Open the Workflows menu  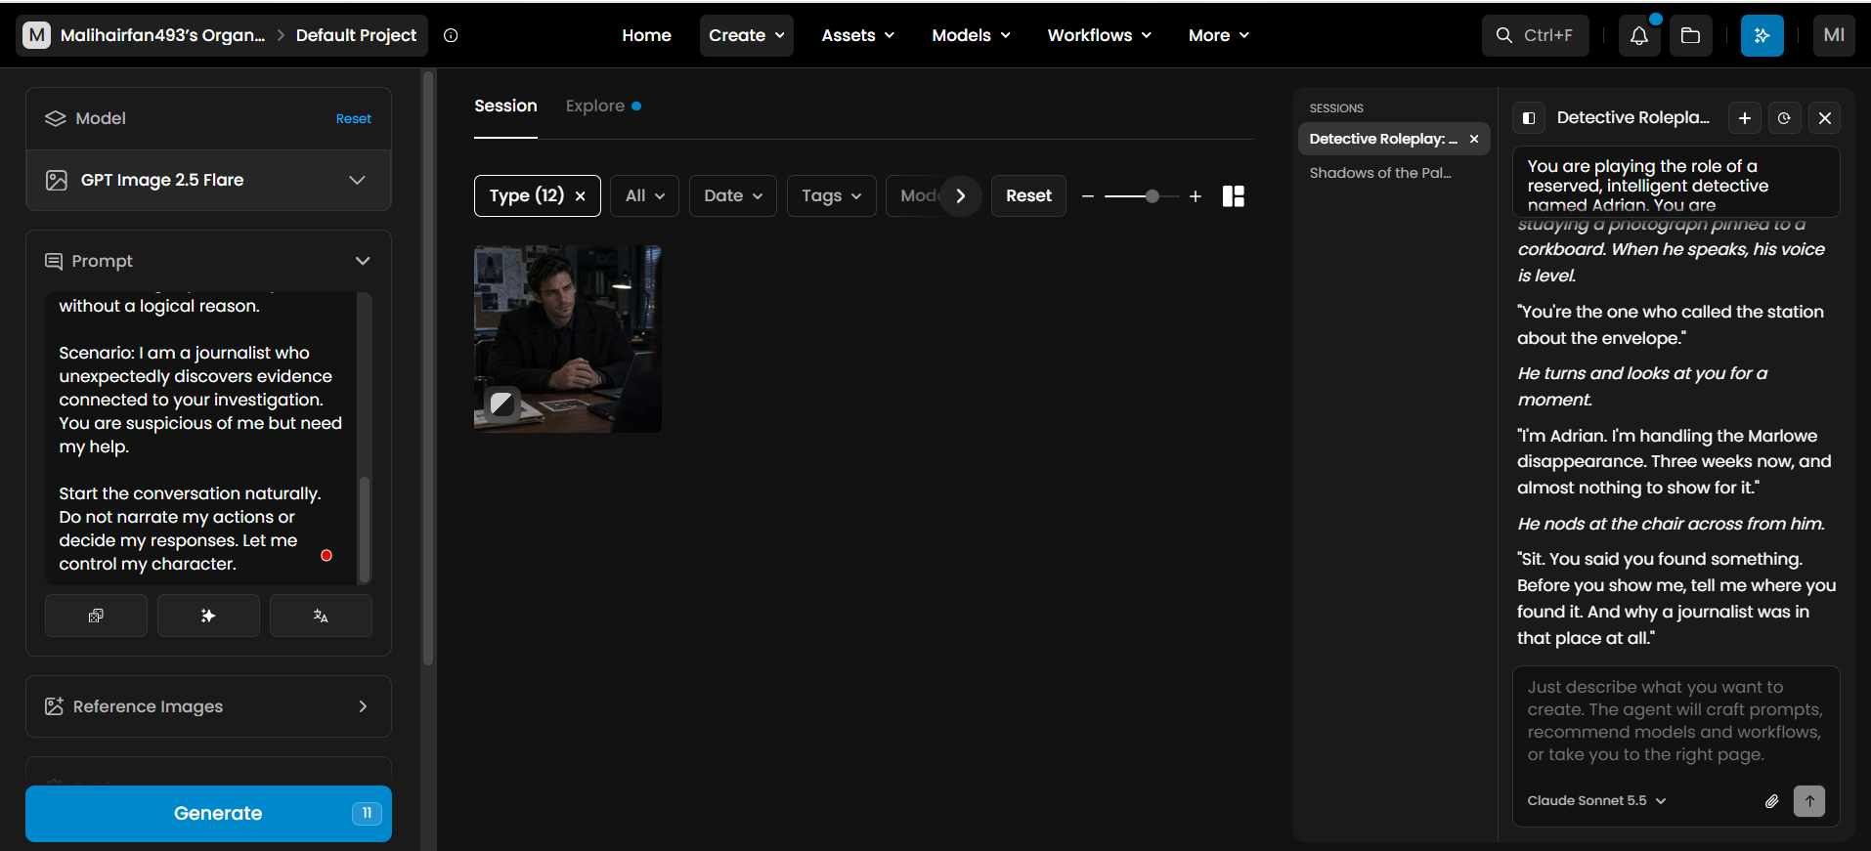[1099, 36]
